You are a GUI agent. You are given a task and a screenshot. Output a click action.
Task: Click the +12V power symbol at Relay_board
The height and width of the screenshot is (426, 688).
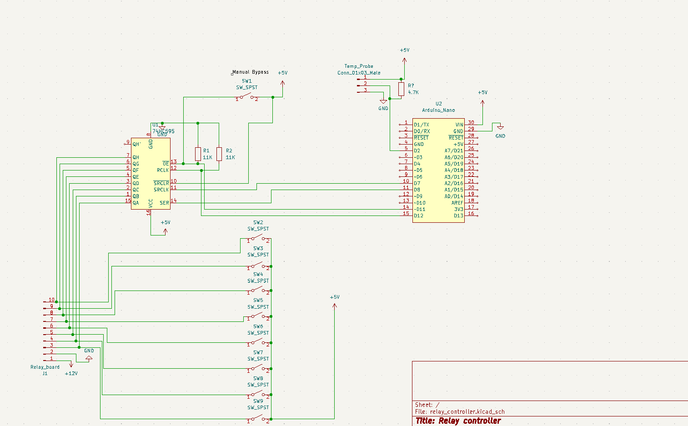pyautogui.click(x=70, y=364)
